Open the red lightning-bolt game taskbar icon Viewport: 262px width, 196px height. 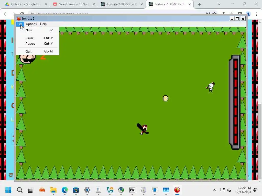177,190
